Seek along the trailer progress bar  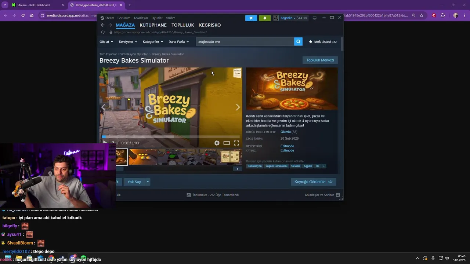pos(171,137)
